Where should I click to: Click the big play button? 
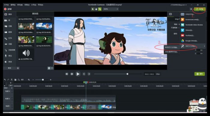pos(78,74)
